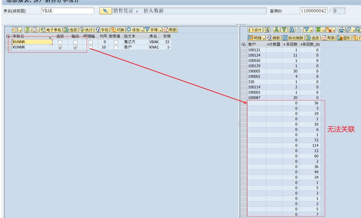Screen dimensions: 361x218
Task: Click select-all icon of left field table
Action: tap(8, 36)
